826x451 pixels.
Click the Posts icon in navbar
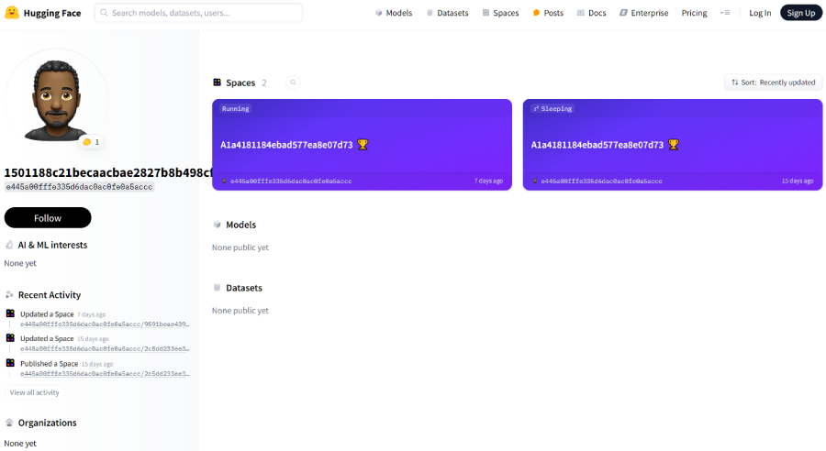pos(537,13)
